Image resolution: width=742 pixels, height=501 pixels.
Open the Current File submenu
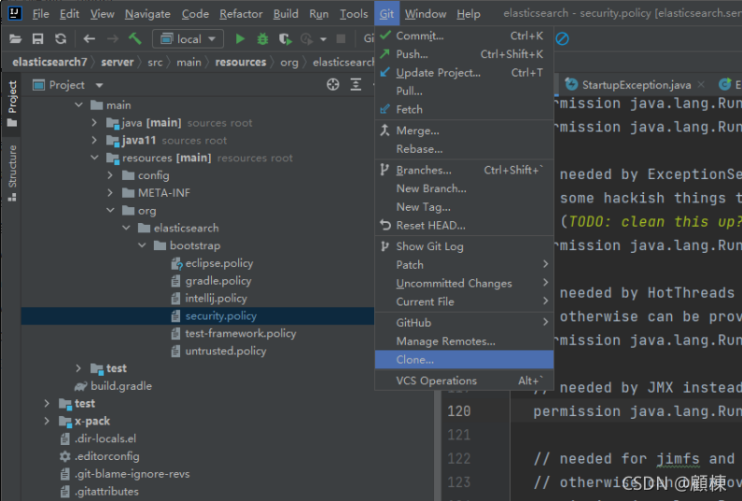[464, 301]
